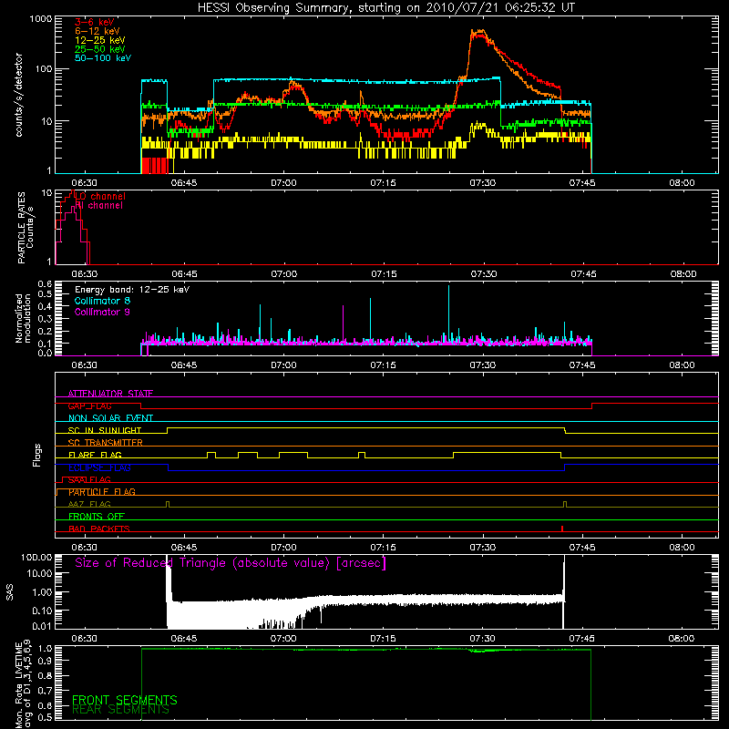Click the Flags panel axis label
Viewport: 729px width, 729px height.
coord(37,455)
